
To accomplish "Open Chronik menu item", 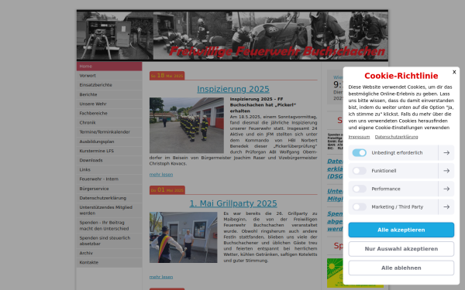I will coord(109,122).
